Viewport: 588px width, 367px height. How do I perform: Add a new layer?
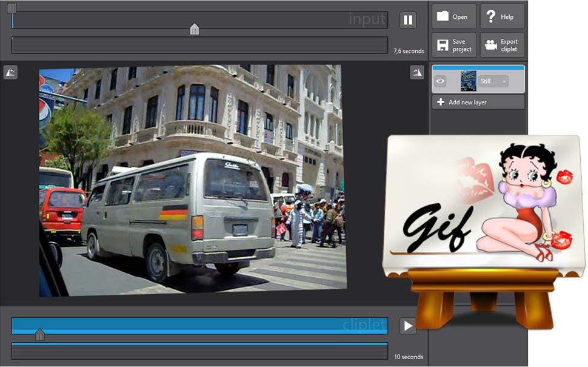click(x=478, y=102)
